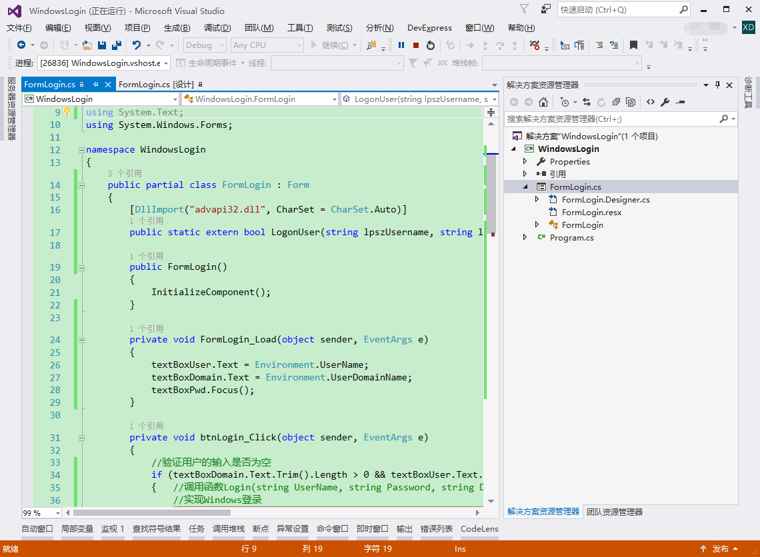Click the Navigate Backward arrow icon
Image resolution: width=760 pixels, height=557 pixels.
[x=21, y=45]
